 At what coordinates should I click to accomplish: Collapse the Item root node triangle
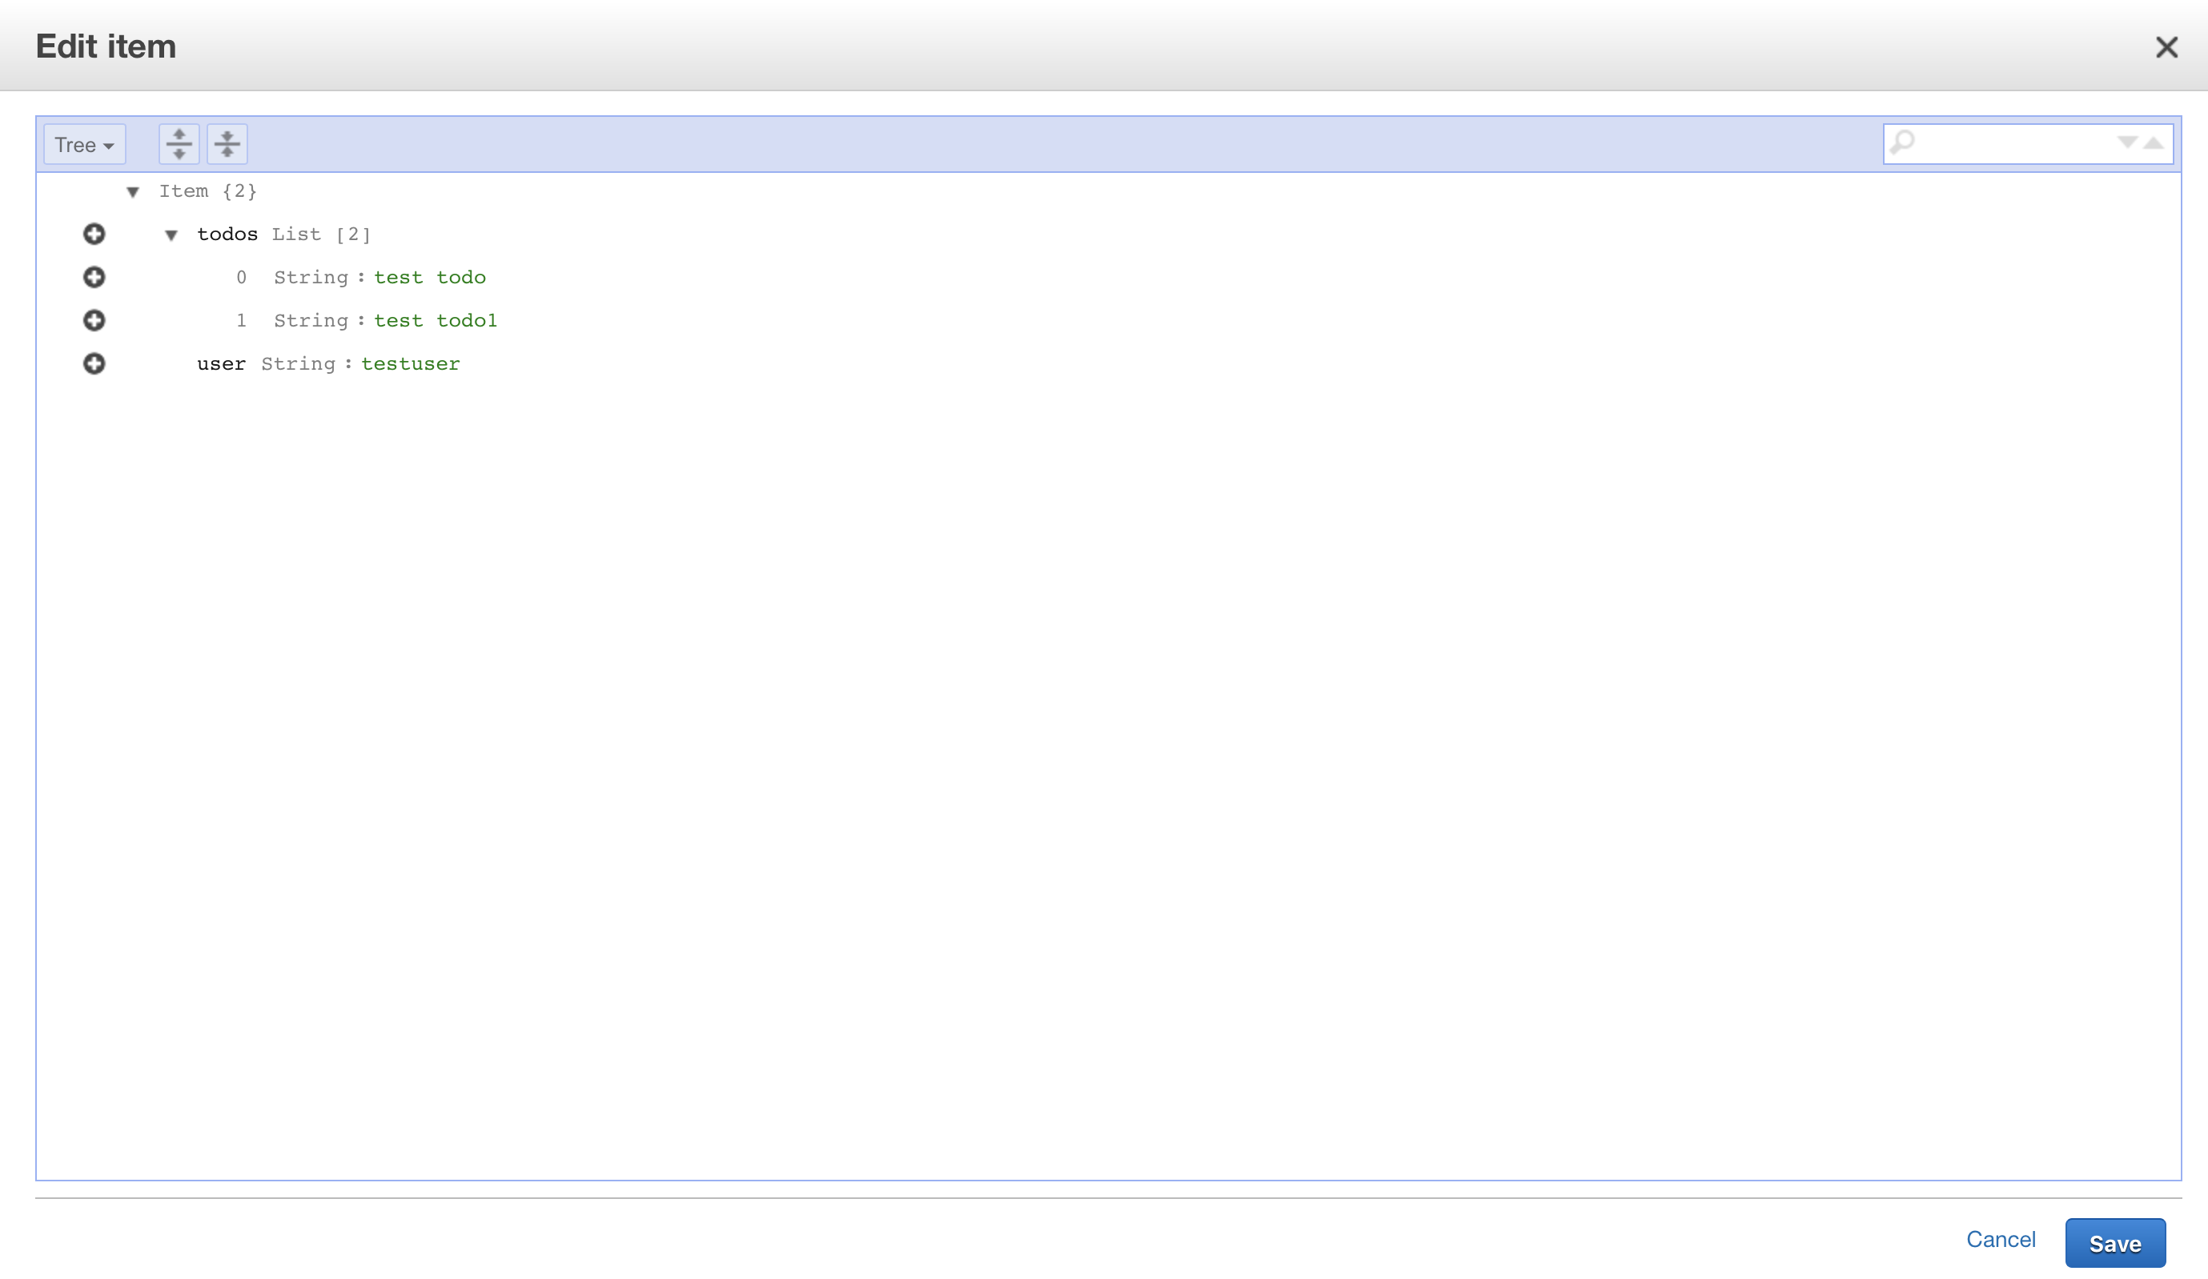click(x=132, y=192)
